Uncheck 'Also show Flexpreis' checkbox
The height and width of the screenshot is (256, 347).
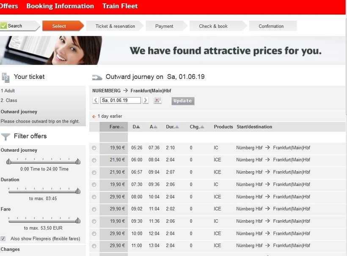3,239
